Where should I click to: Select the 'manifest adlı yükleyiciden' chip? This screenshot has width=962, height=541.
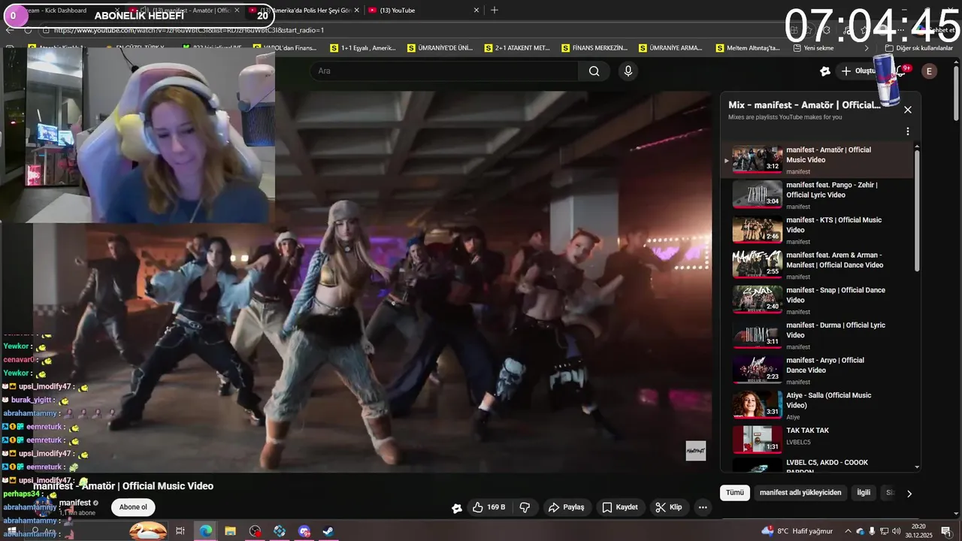point(800,493)
